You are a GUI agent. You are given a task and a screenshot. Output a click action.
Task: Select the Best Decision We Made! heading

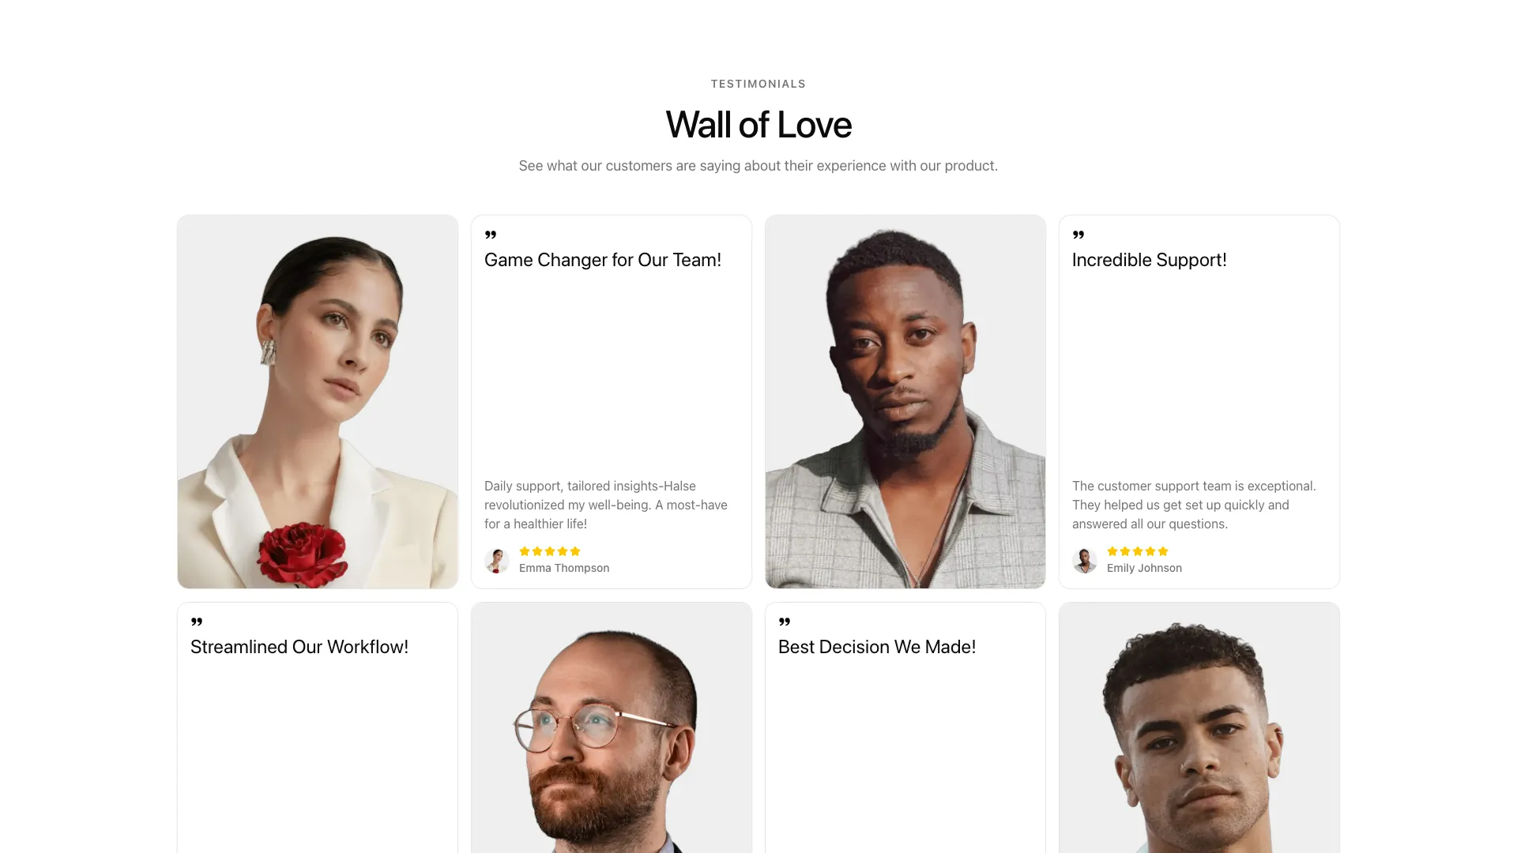[x=877, y=647]
